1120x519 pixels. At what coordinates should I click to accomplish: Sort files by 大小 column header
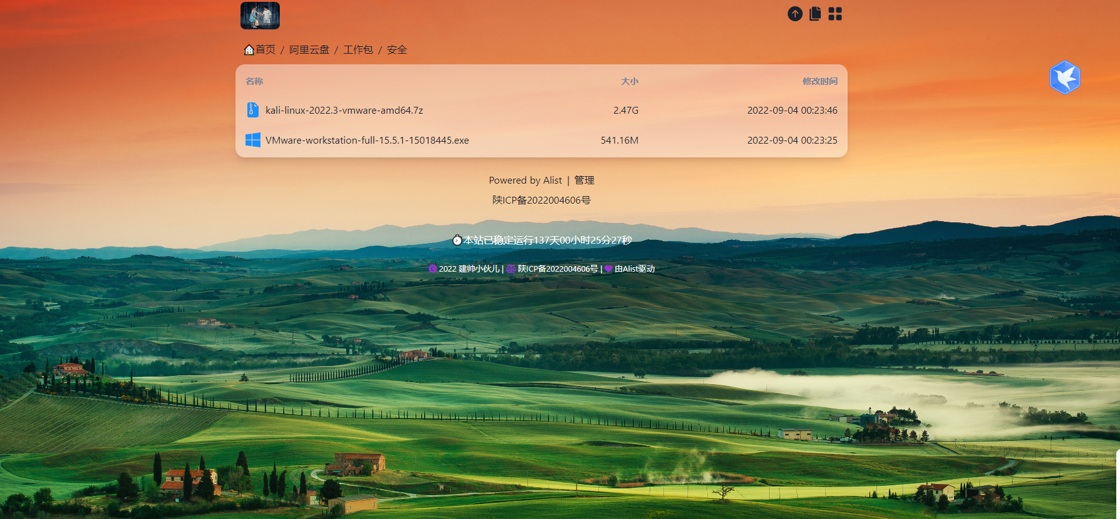pyautogui.click(x=630, y=81)
